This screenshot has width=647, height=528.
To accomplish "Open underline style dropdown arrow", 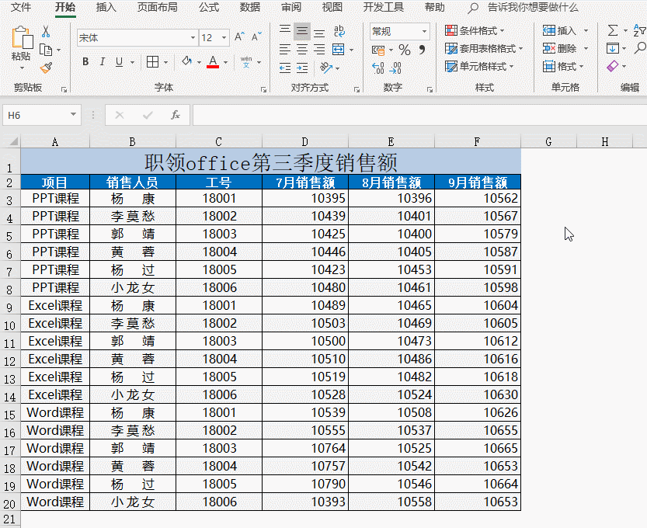I will click(x=133, y=63).
